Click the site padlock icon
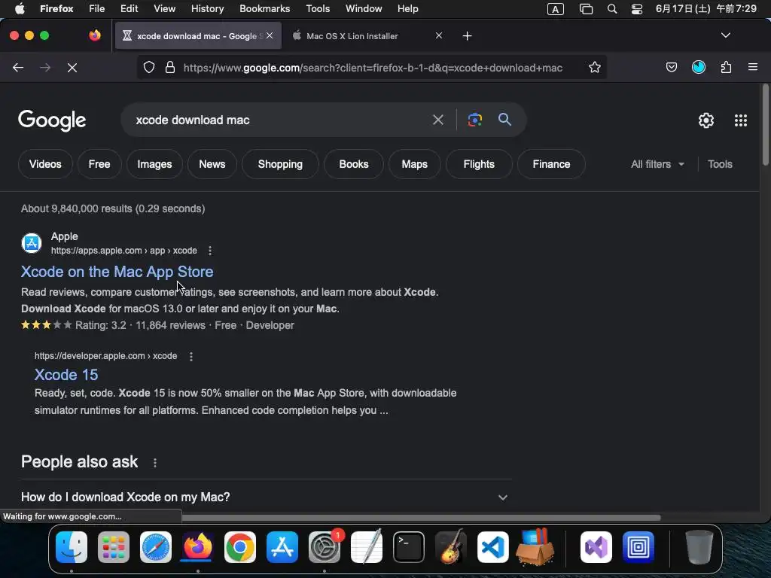Viewport: 771px width, 578px height. tap(170, 67)
